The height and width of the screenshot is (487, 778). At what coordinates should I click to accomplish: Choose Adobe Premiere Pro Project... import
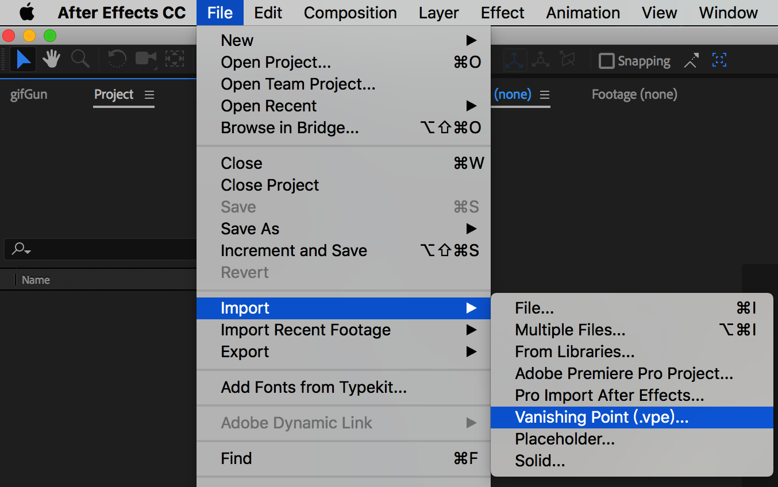pos(632,373)
